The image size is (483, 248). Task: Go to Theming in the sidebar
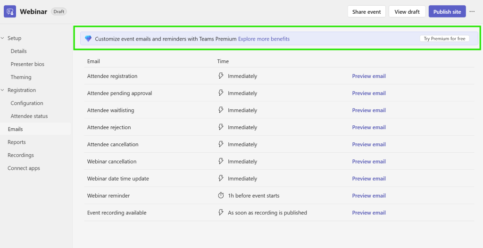tap(21, 77)
